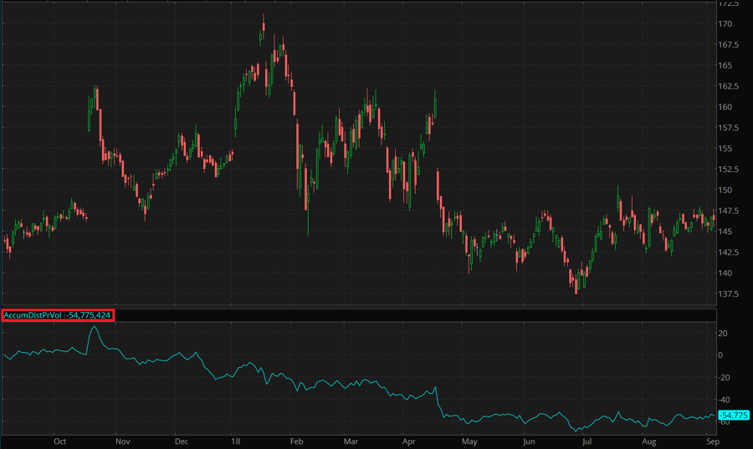The image size is (753, 449).
Task: Select the Feb label on time axis
Action: click(295, 440)
